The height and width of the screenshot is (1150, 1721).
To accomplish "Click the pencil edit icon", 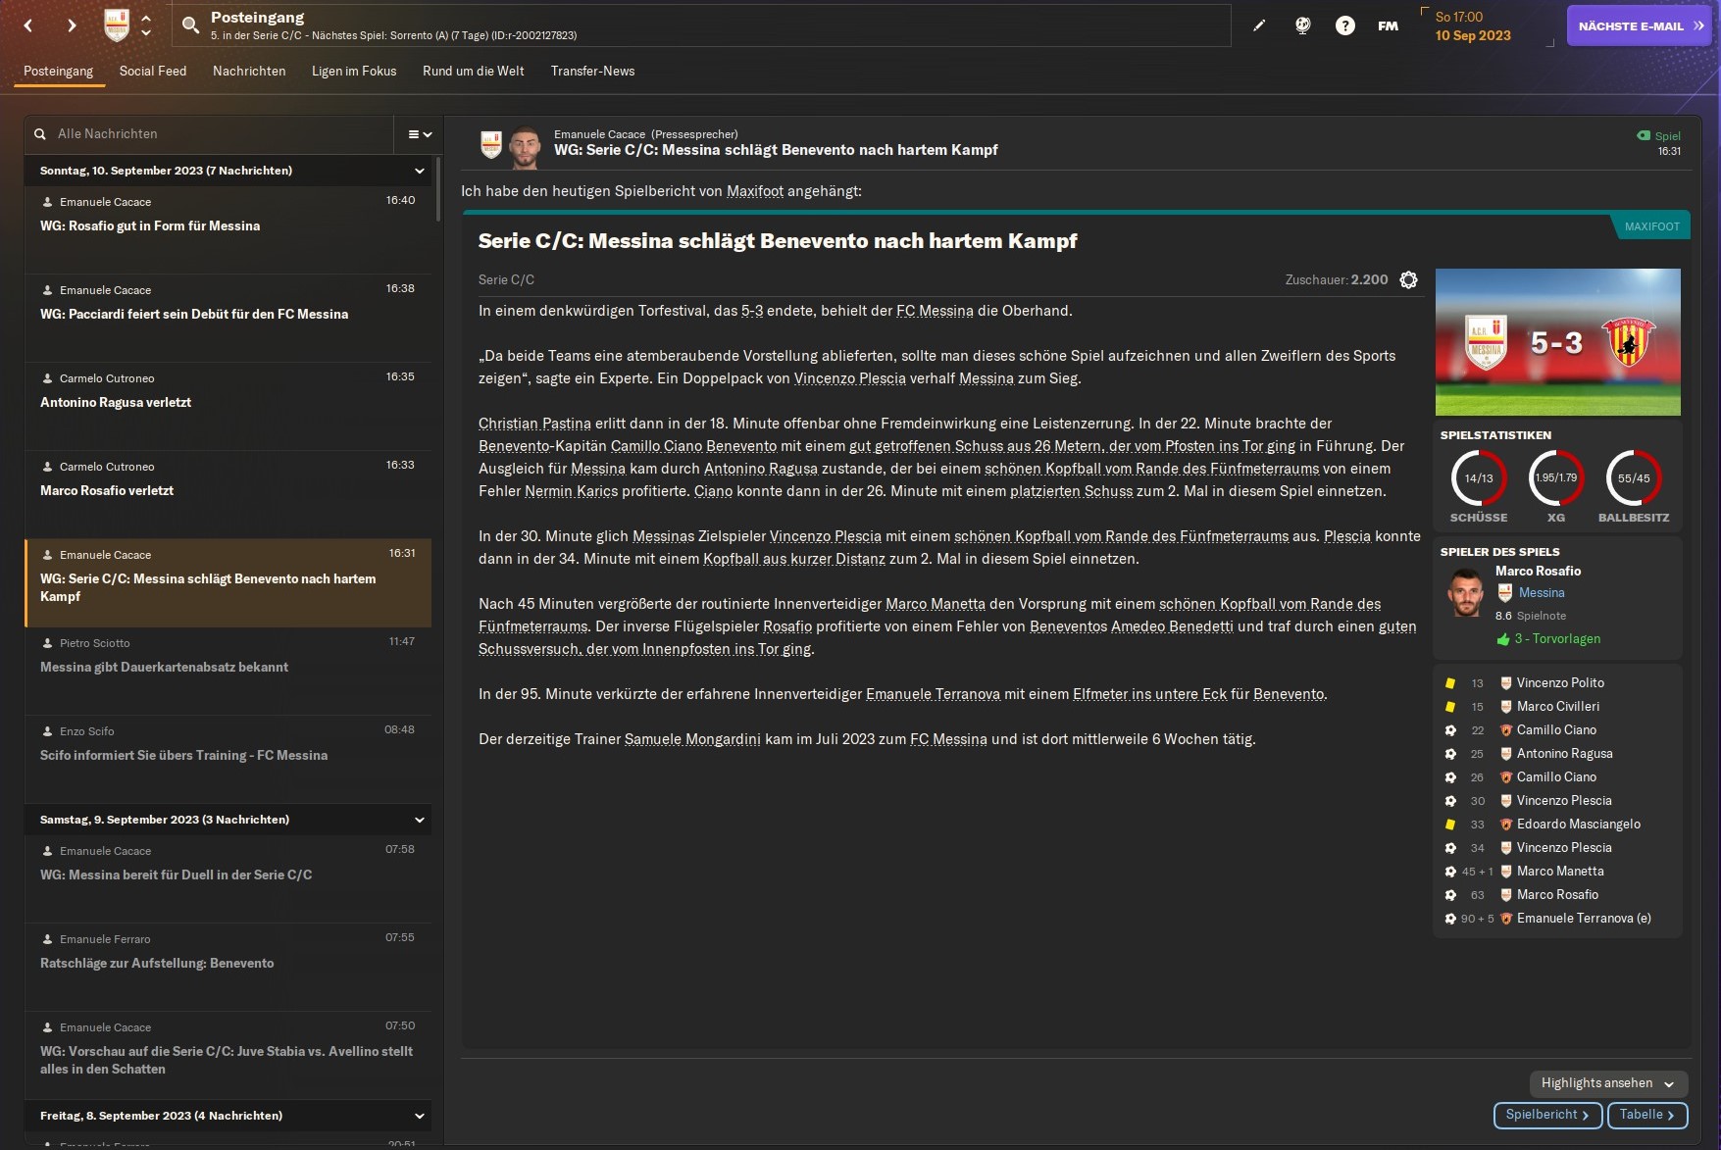I will click(1259, 25).
